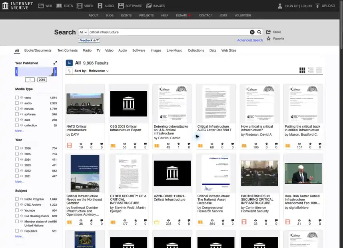This screenshot has width=343, height=248.
Task: Click the Upload arrow icon
Action: tap(317, 6)
